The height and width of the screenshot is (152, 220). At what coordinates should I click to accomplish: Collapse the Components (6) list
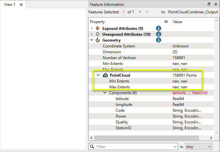click(x=105, y=93)
